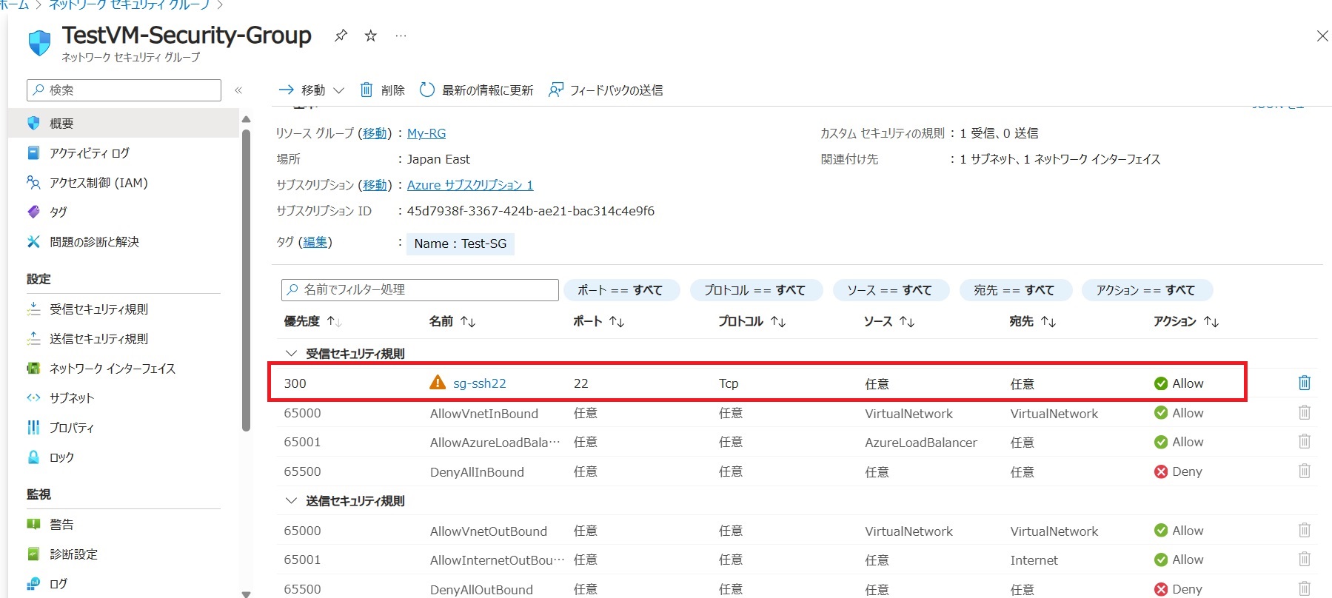
Task: Select the AllowAzureLoadBala… inbound rule name
Action: coord(495,443)
